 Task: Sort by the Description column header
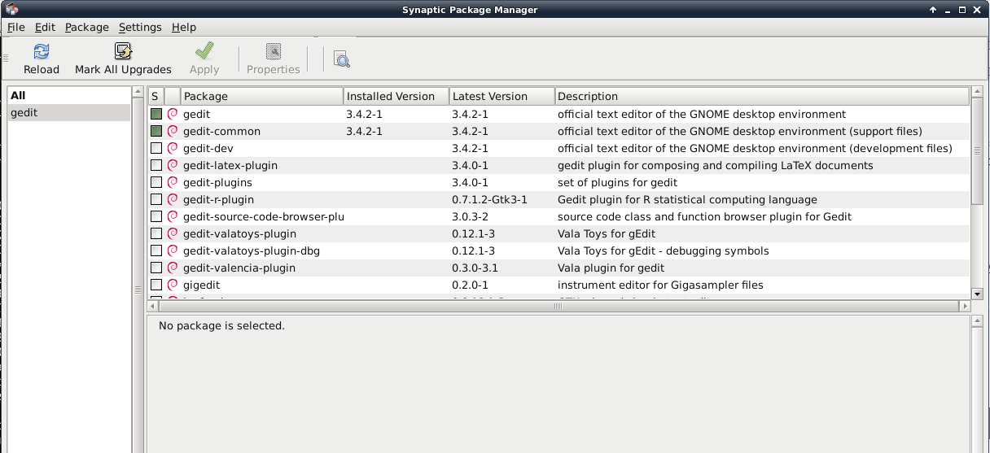(761, 96)
